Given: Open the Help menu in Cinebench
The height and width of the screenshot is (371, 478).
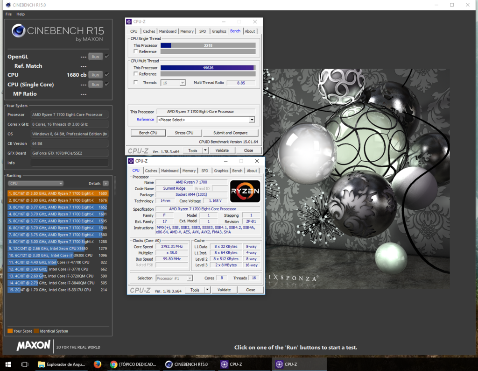Looking at the screenshot, I should point(21,14).
